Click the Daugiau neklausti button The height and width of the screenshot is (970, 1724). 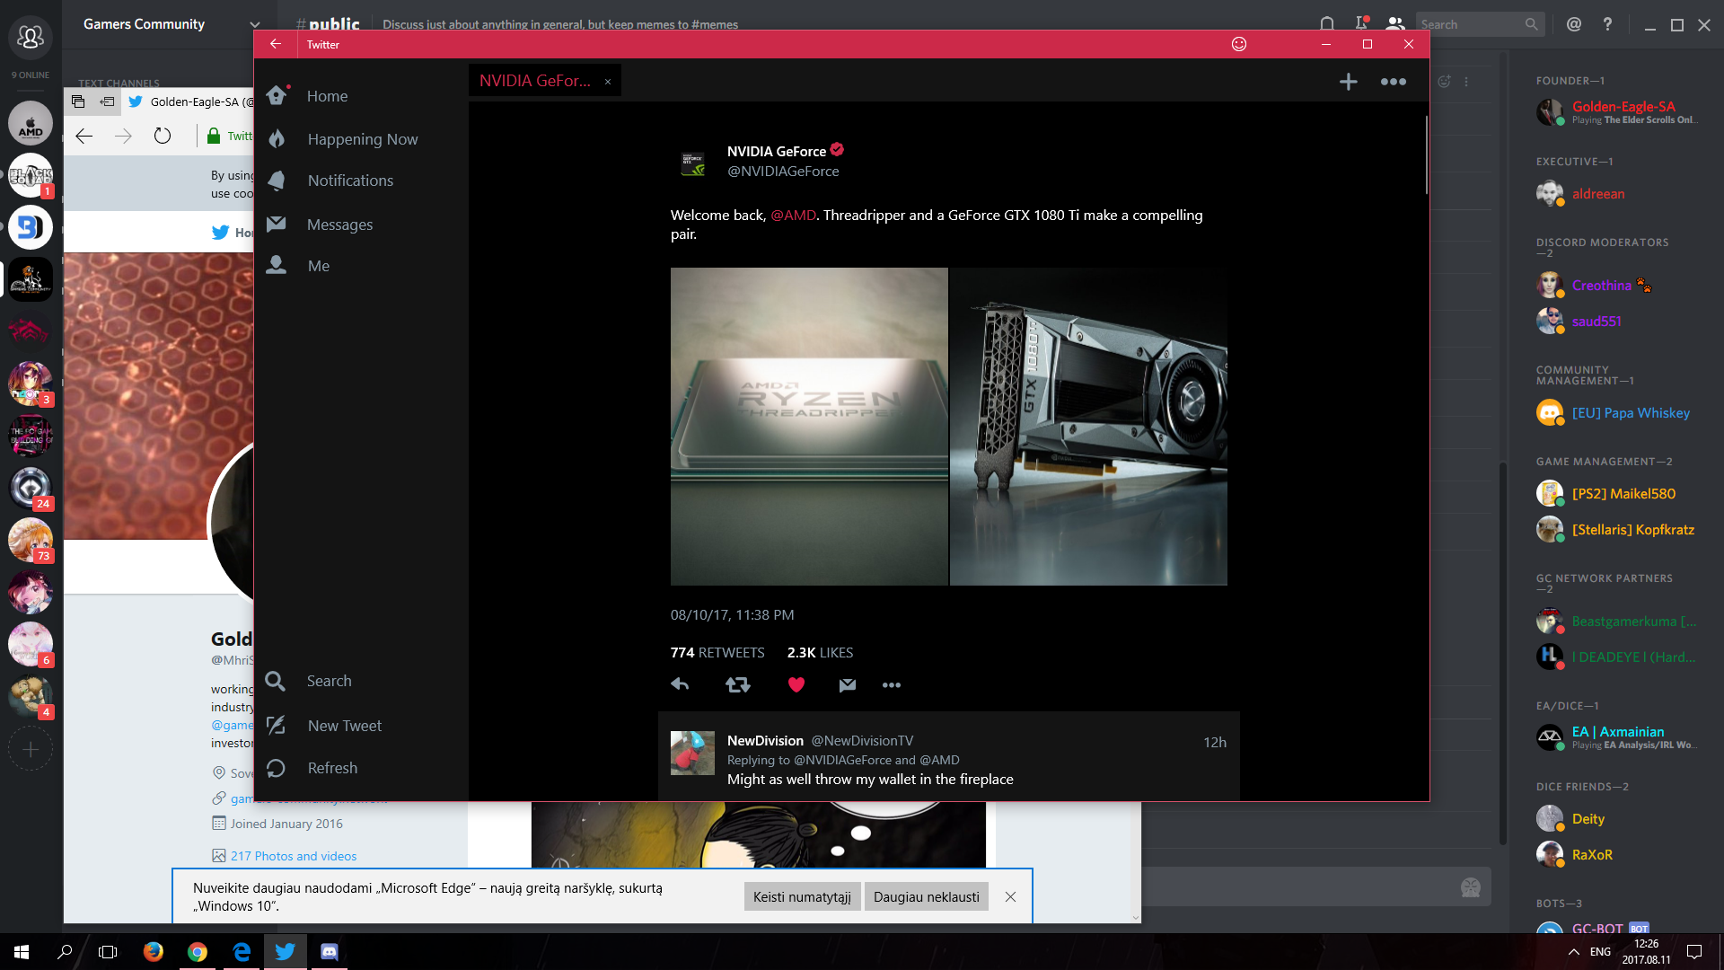coord(927,896)
